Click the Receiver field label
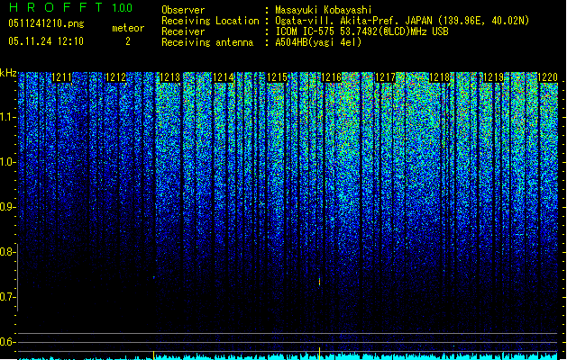Viewport: 567px width, 360px height. tap(183, 31)
